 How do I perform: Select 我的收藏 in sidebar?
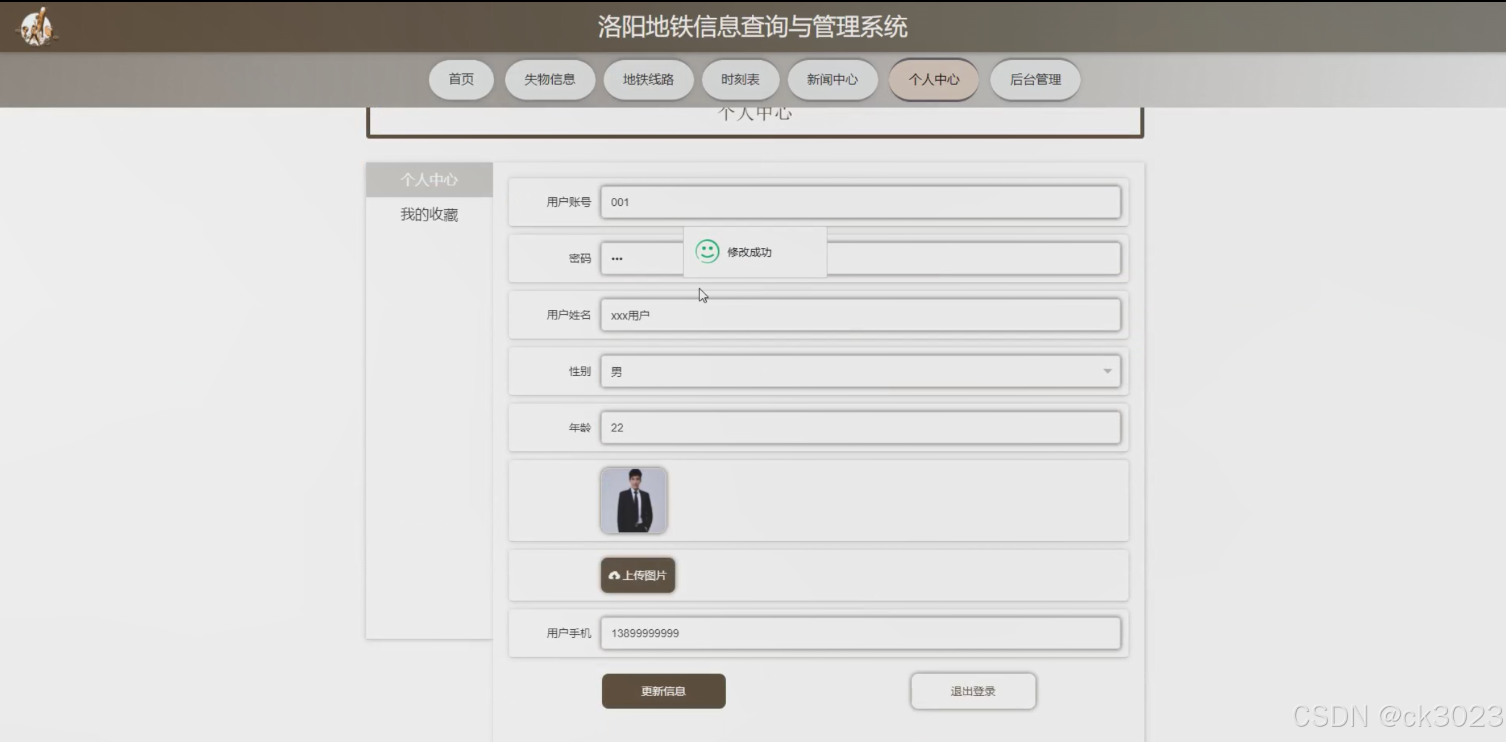click(429, 214)
